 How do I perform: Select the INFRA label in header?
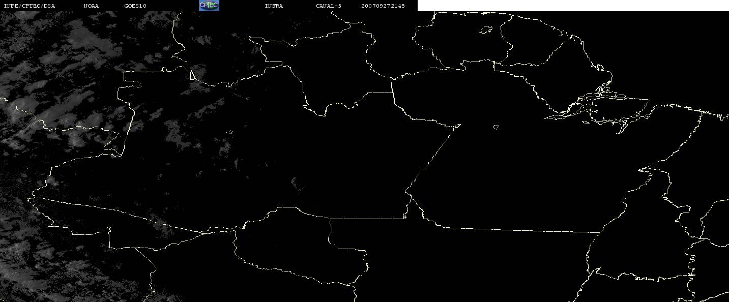tap(274, 6)
